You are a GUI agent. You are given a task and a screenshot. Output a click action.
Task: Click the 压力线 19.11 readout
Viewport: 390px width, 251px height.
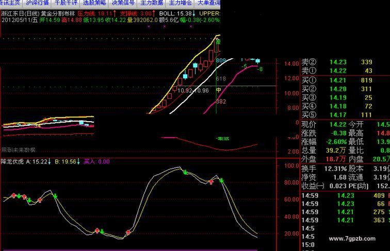96,13
